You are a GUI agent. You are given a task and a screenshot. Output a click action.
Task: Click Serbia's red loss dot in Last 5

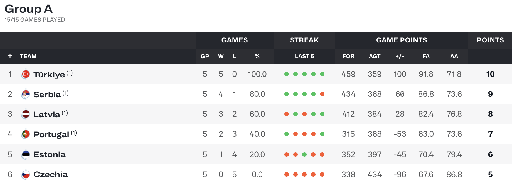[x=322, y=94]
